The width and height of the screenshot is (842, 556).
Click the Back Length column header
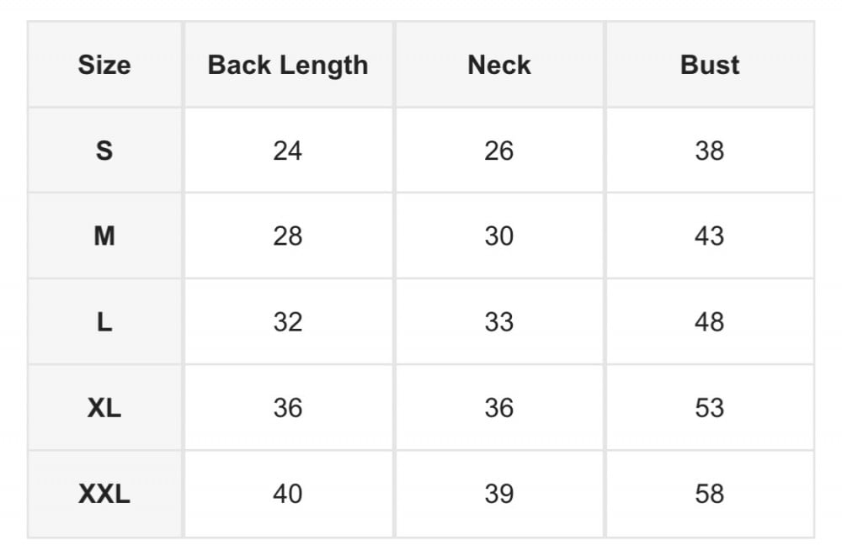[288, 66]
